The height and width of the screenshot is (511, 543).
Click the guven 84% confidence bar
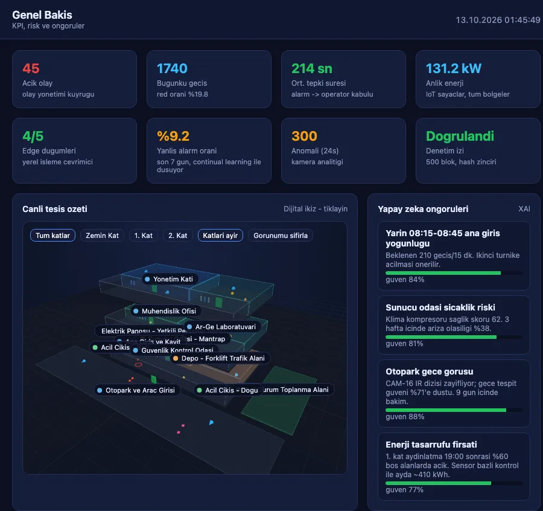[x=454, y=273]
